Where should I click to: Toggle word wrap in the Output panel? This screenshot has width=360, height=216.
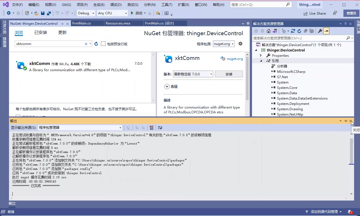160,128
